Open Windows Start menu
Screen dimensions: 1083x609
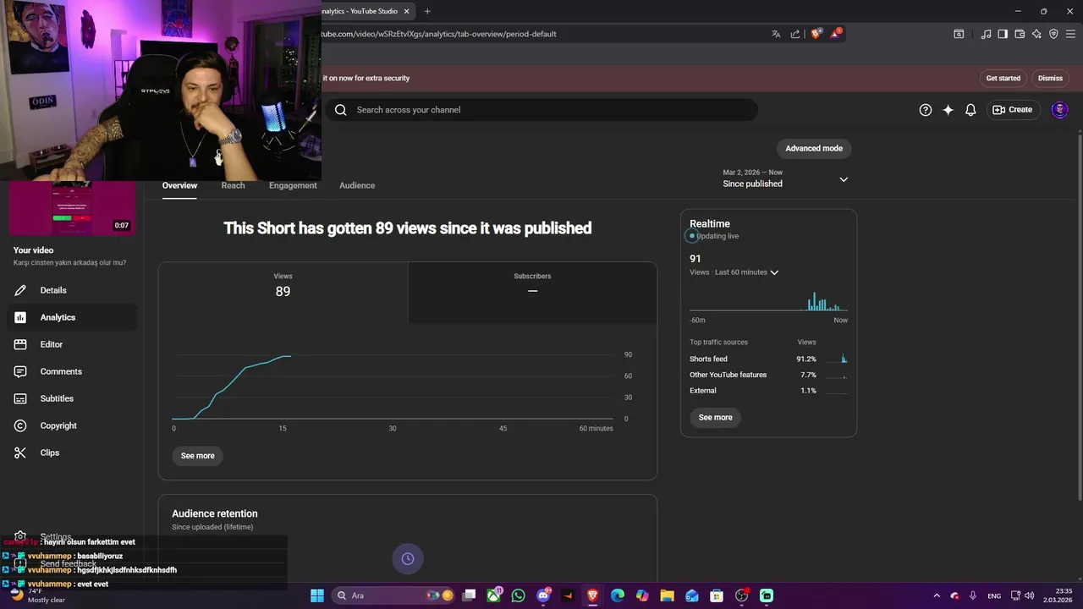[317, 595]
